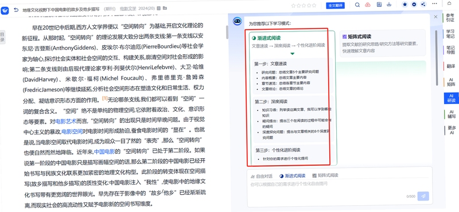Click the 知识习得 bullet item

click(x=296, y=113)
